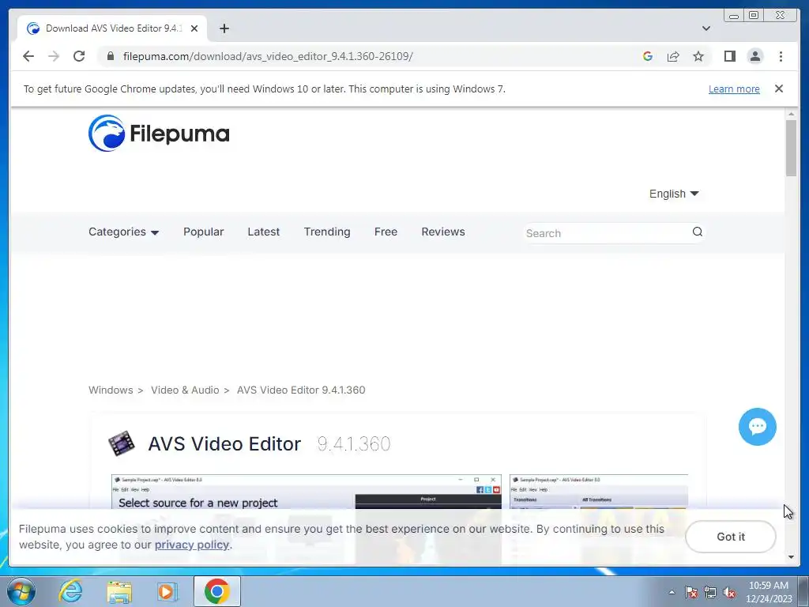Open the second AVS screenshot thumbnail
Viewport: 809px width, 607px height.
599,492
